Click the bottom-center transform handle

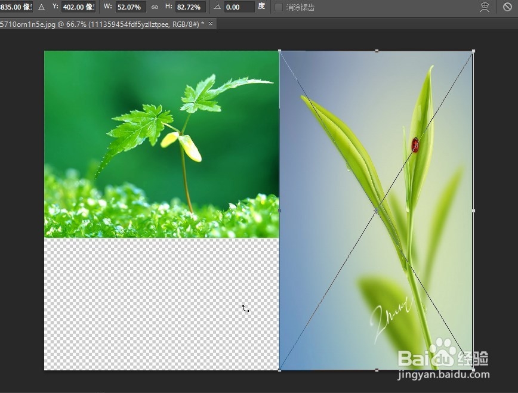point(377,370)
